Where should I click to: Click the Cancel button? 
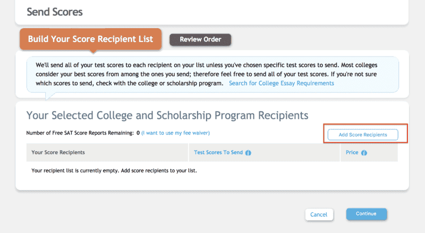(x=319, y=214)
